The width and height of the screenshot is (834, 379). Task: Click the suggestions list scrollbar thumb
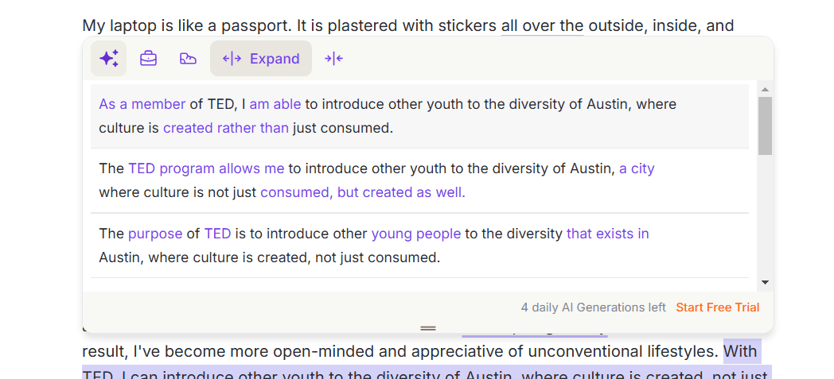pyautogui.click(x=765, y=125)
